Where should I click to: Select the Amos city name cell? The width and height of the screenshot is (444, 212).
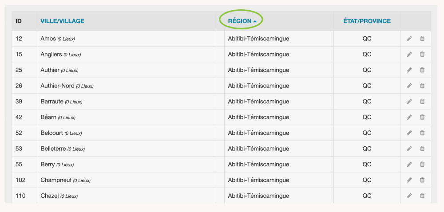(x=48, y=39)
